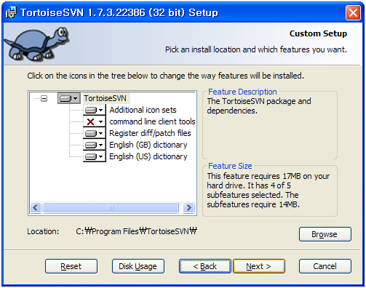This screenshot has width=366, height=288.
Task: Click the Reset button
Action: pyautogui.click(x=71, y=266)
